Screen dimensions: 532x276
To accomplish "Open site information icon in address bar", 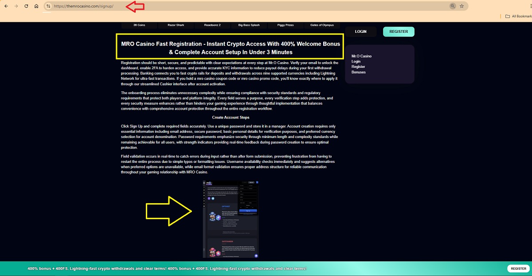I will coord(48,6).
